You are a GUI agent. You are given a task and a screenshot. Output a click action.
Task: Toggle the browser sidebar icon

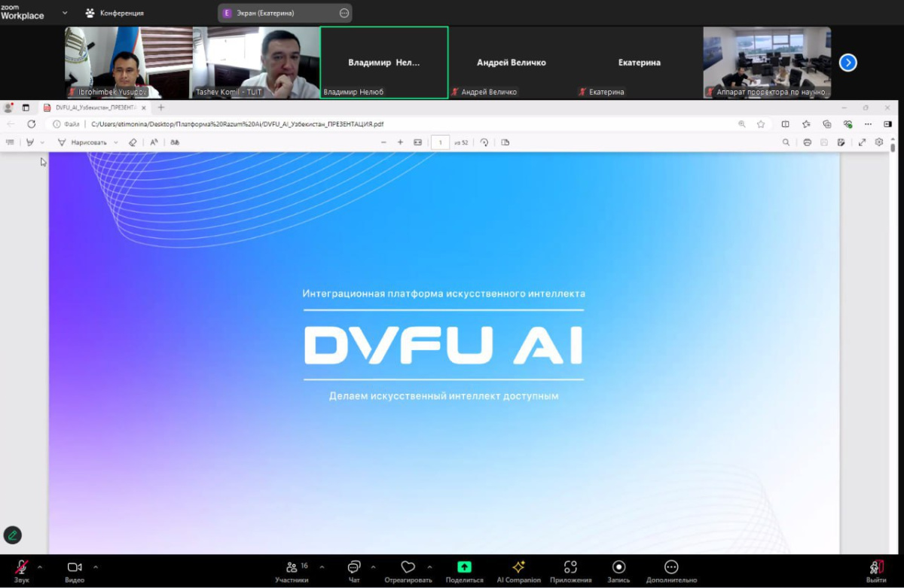tap(888, 124)
